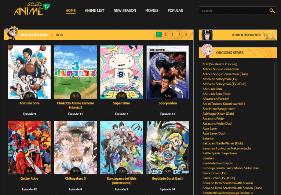The height and width of the screenshot is (195, 281).
Task: Open Assassins Pride (Dub) link
Action: click(218, 124)
